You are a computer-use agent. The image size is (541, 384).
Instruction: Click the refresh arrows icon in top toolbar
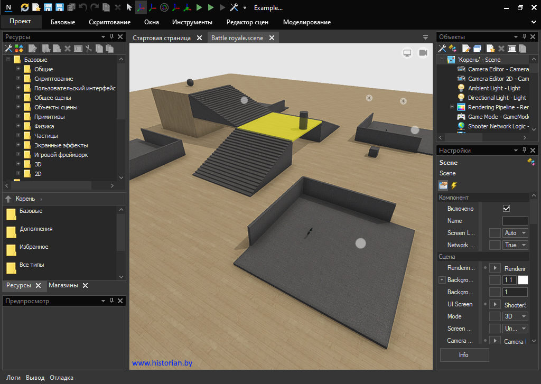(x=25, y=7)
